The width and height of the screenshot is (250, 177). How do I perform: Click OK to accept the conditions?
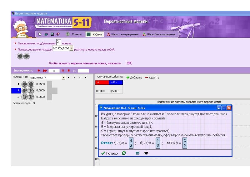[129, 63]
